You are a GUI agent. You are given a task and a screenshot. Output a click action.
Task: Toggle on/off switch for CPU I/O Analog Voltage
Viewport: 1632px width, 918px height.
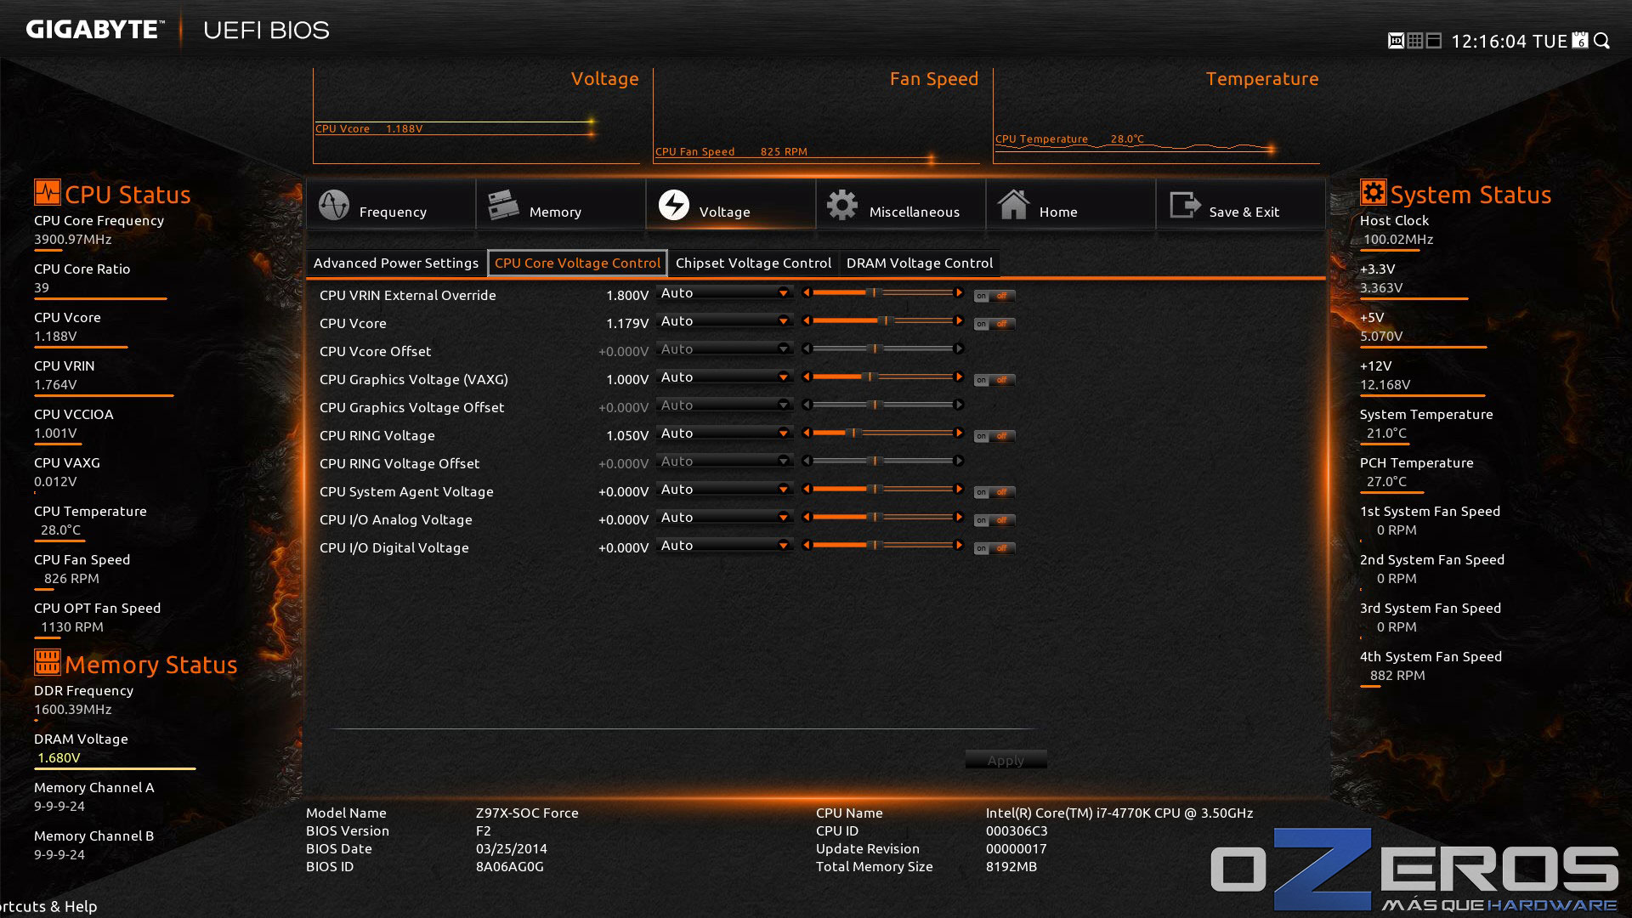(x=994, y=521)
